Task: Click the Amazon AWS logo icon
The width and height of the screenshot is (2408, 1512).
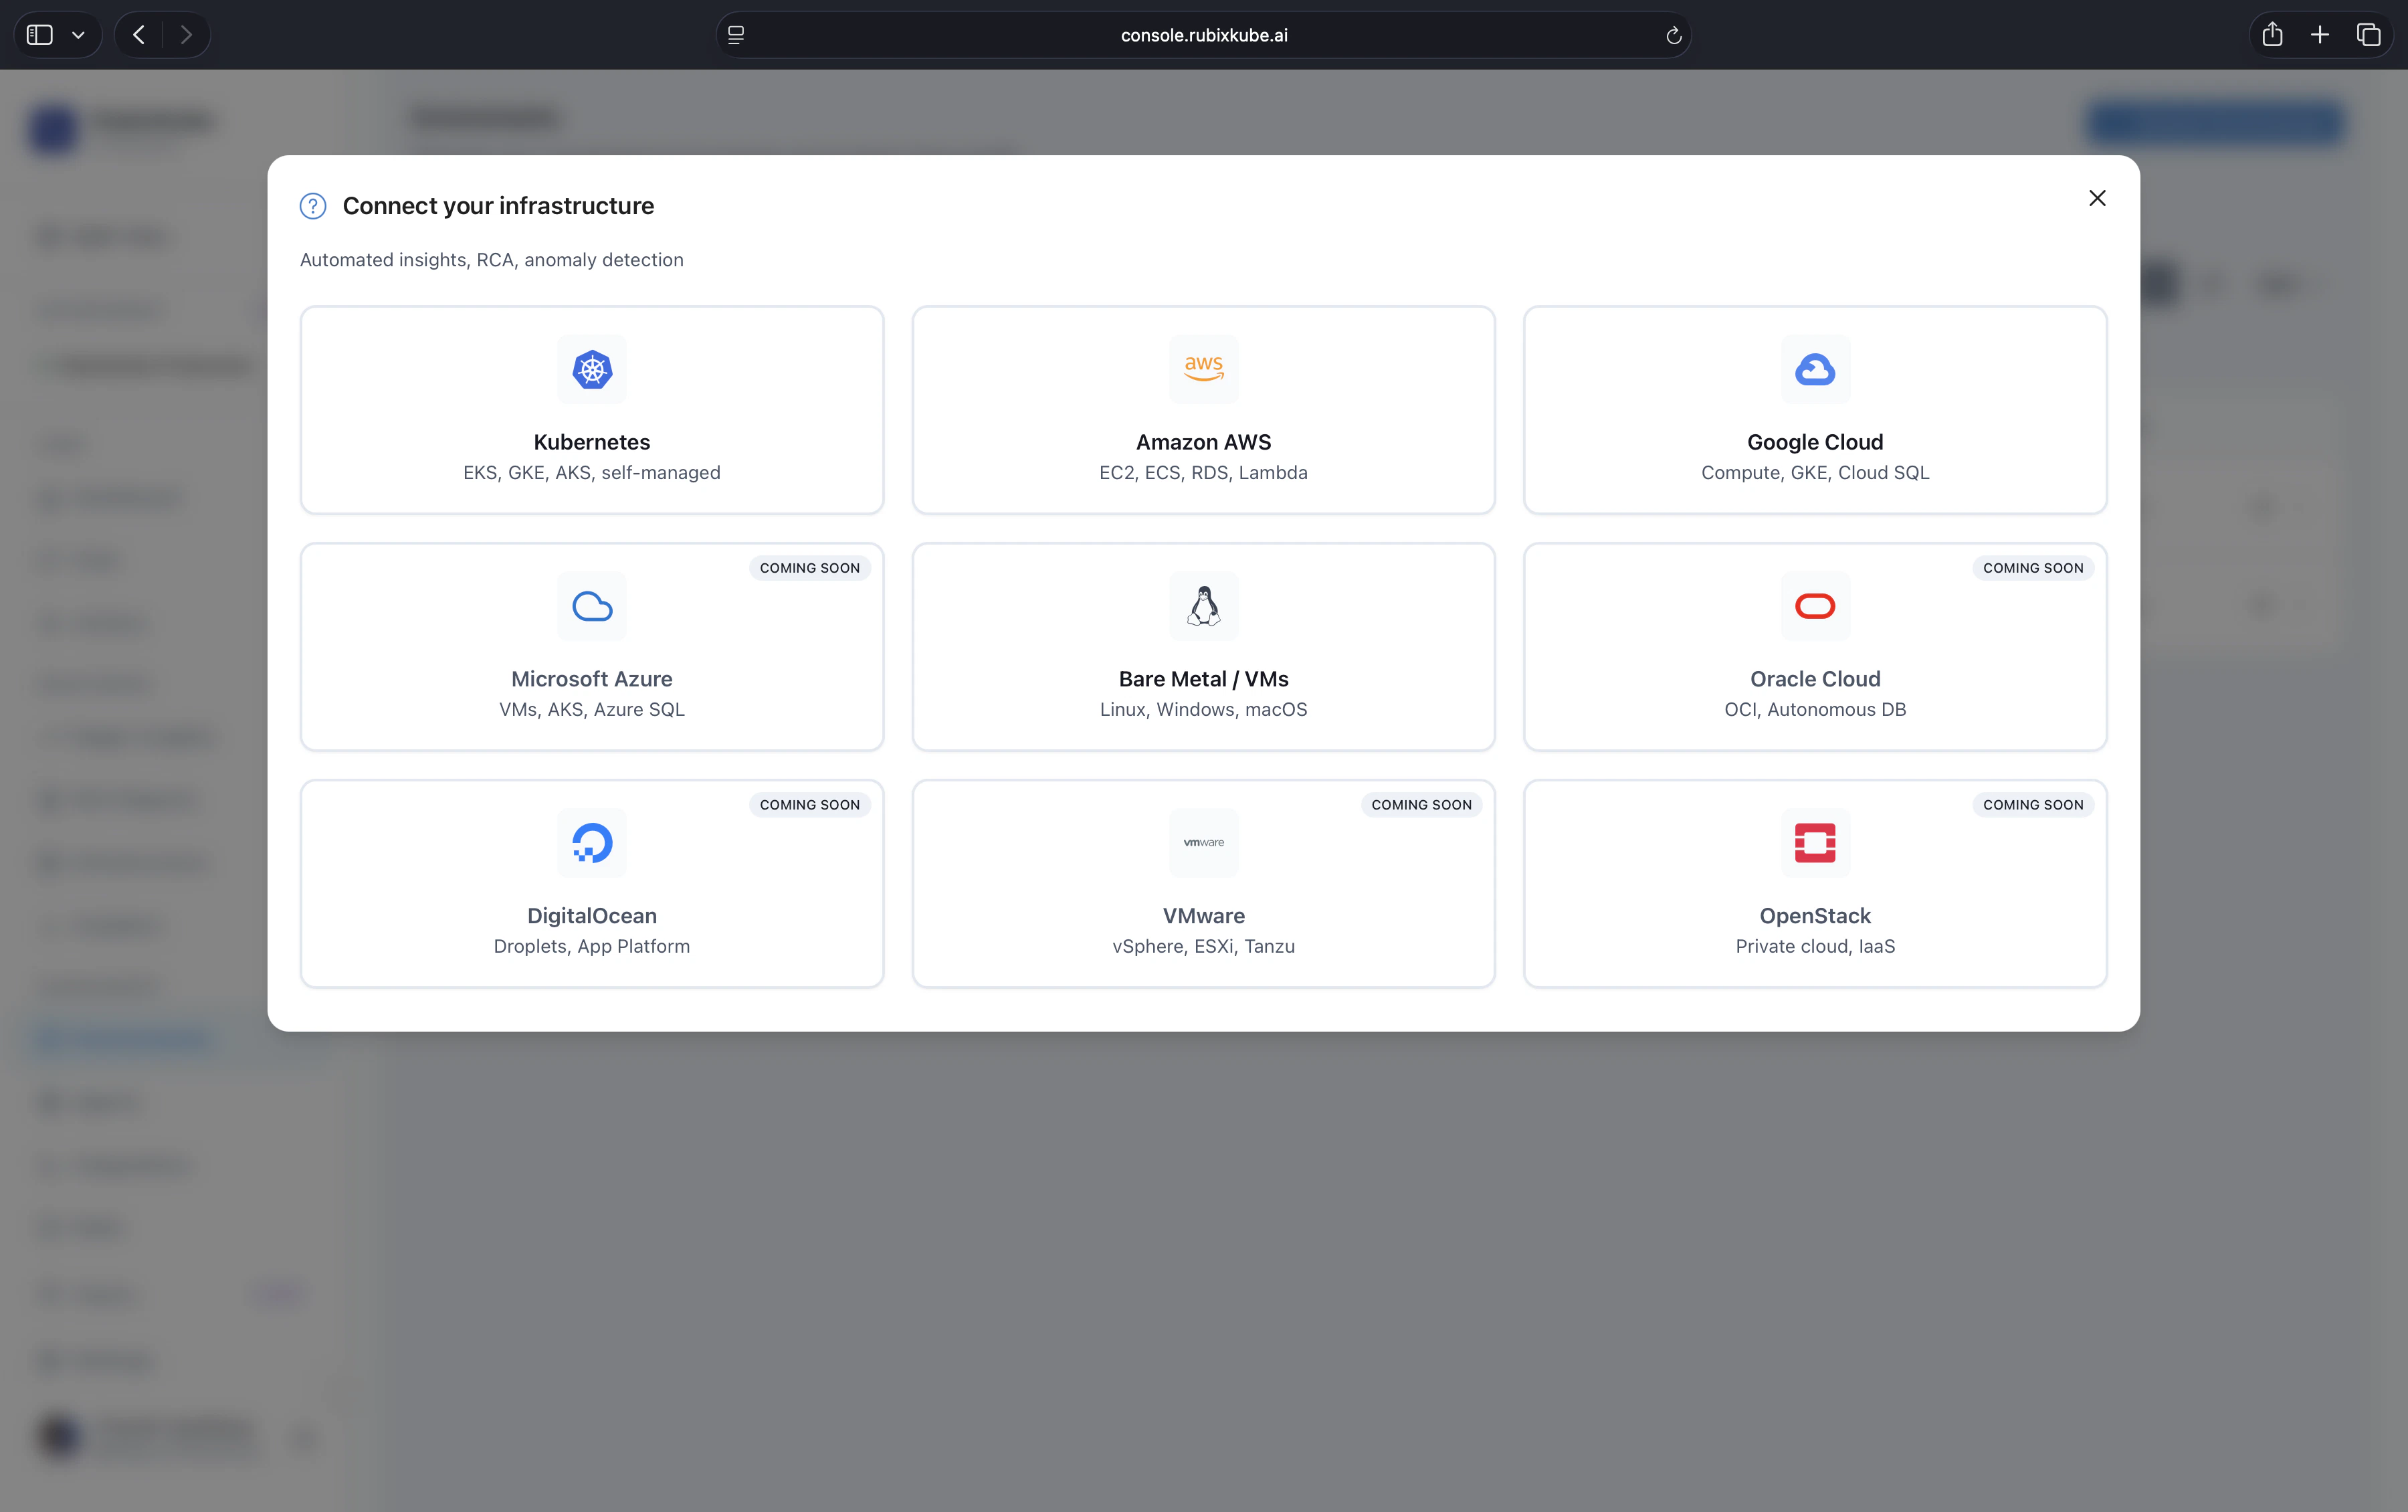Action: point(1203,368)
